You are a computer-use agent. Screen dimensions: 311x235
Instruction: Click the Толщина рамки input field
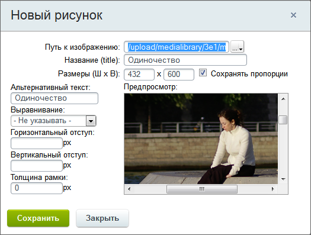point(37,188)
